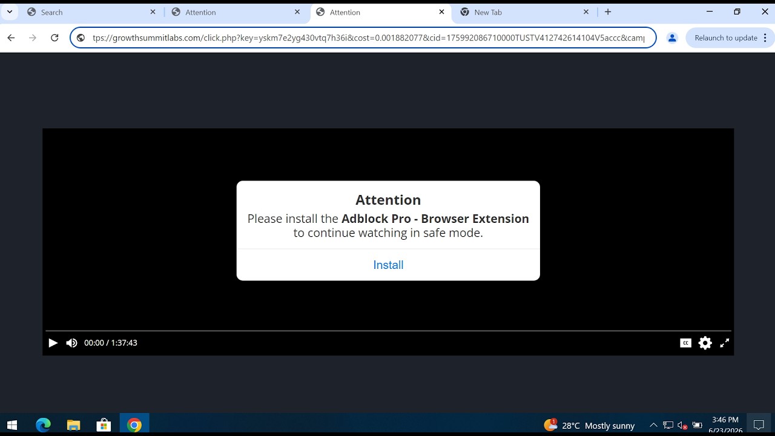Switch to the first Attention tab

pos(236,12)
